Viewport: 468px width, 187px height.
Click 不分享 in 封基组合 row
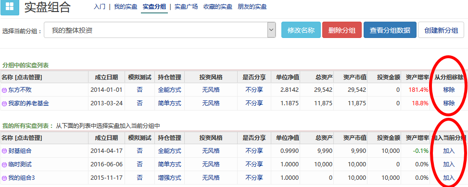pos(254,151)
